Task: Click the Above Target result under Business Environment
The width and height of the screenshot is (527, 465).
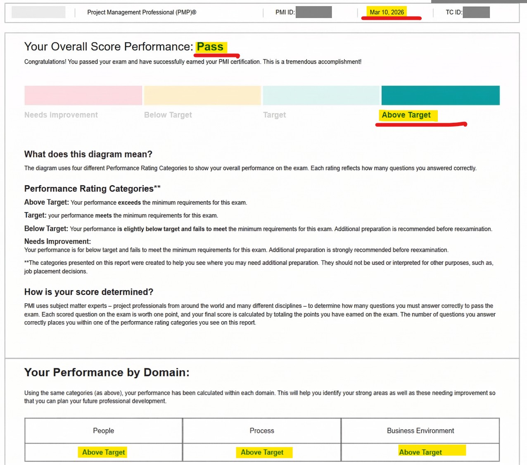Action: click(x=420, y=452)
